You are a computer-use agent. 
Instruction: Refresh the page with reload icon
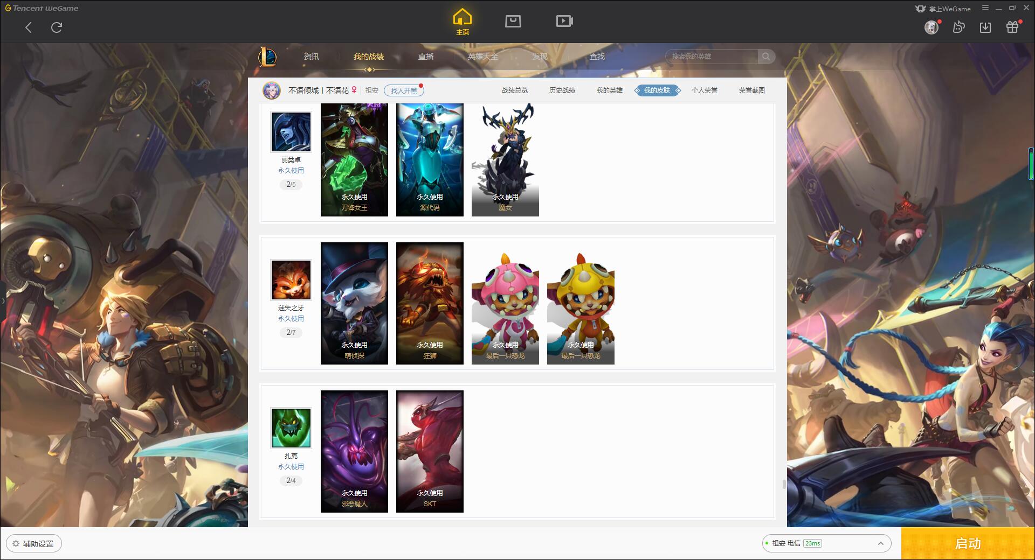(x=57, y=27)
